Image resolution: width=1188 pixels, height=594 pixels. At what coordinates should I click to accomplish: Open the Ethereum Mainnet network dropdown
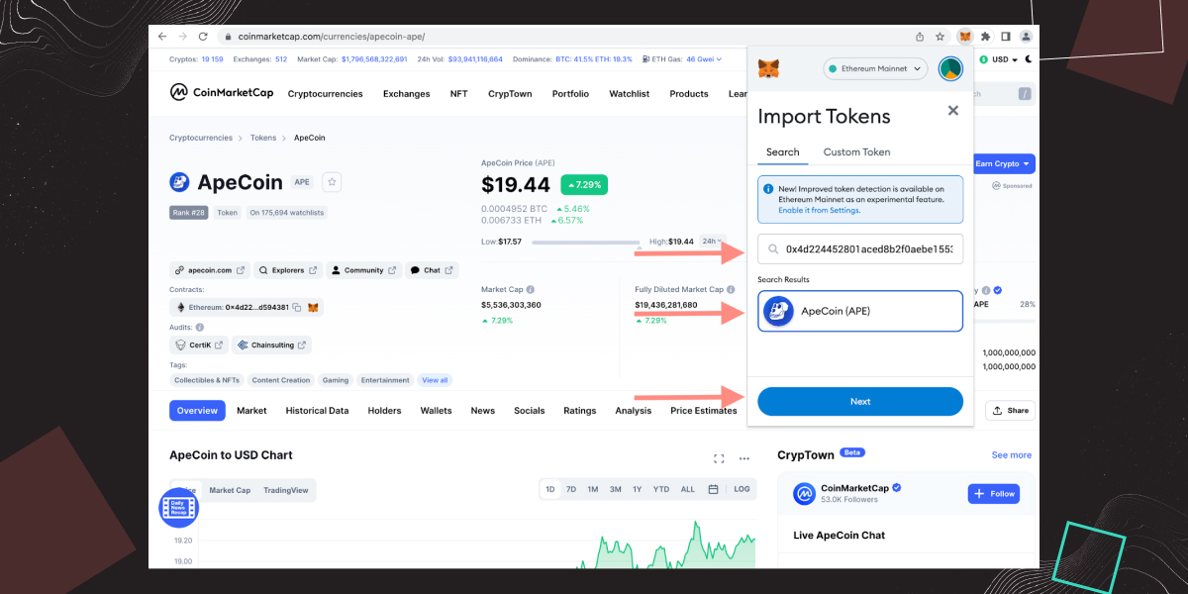coord(875,68)
